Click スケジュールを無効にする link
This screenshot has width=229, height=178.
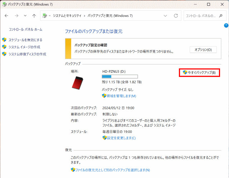25,40
